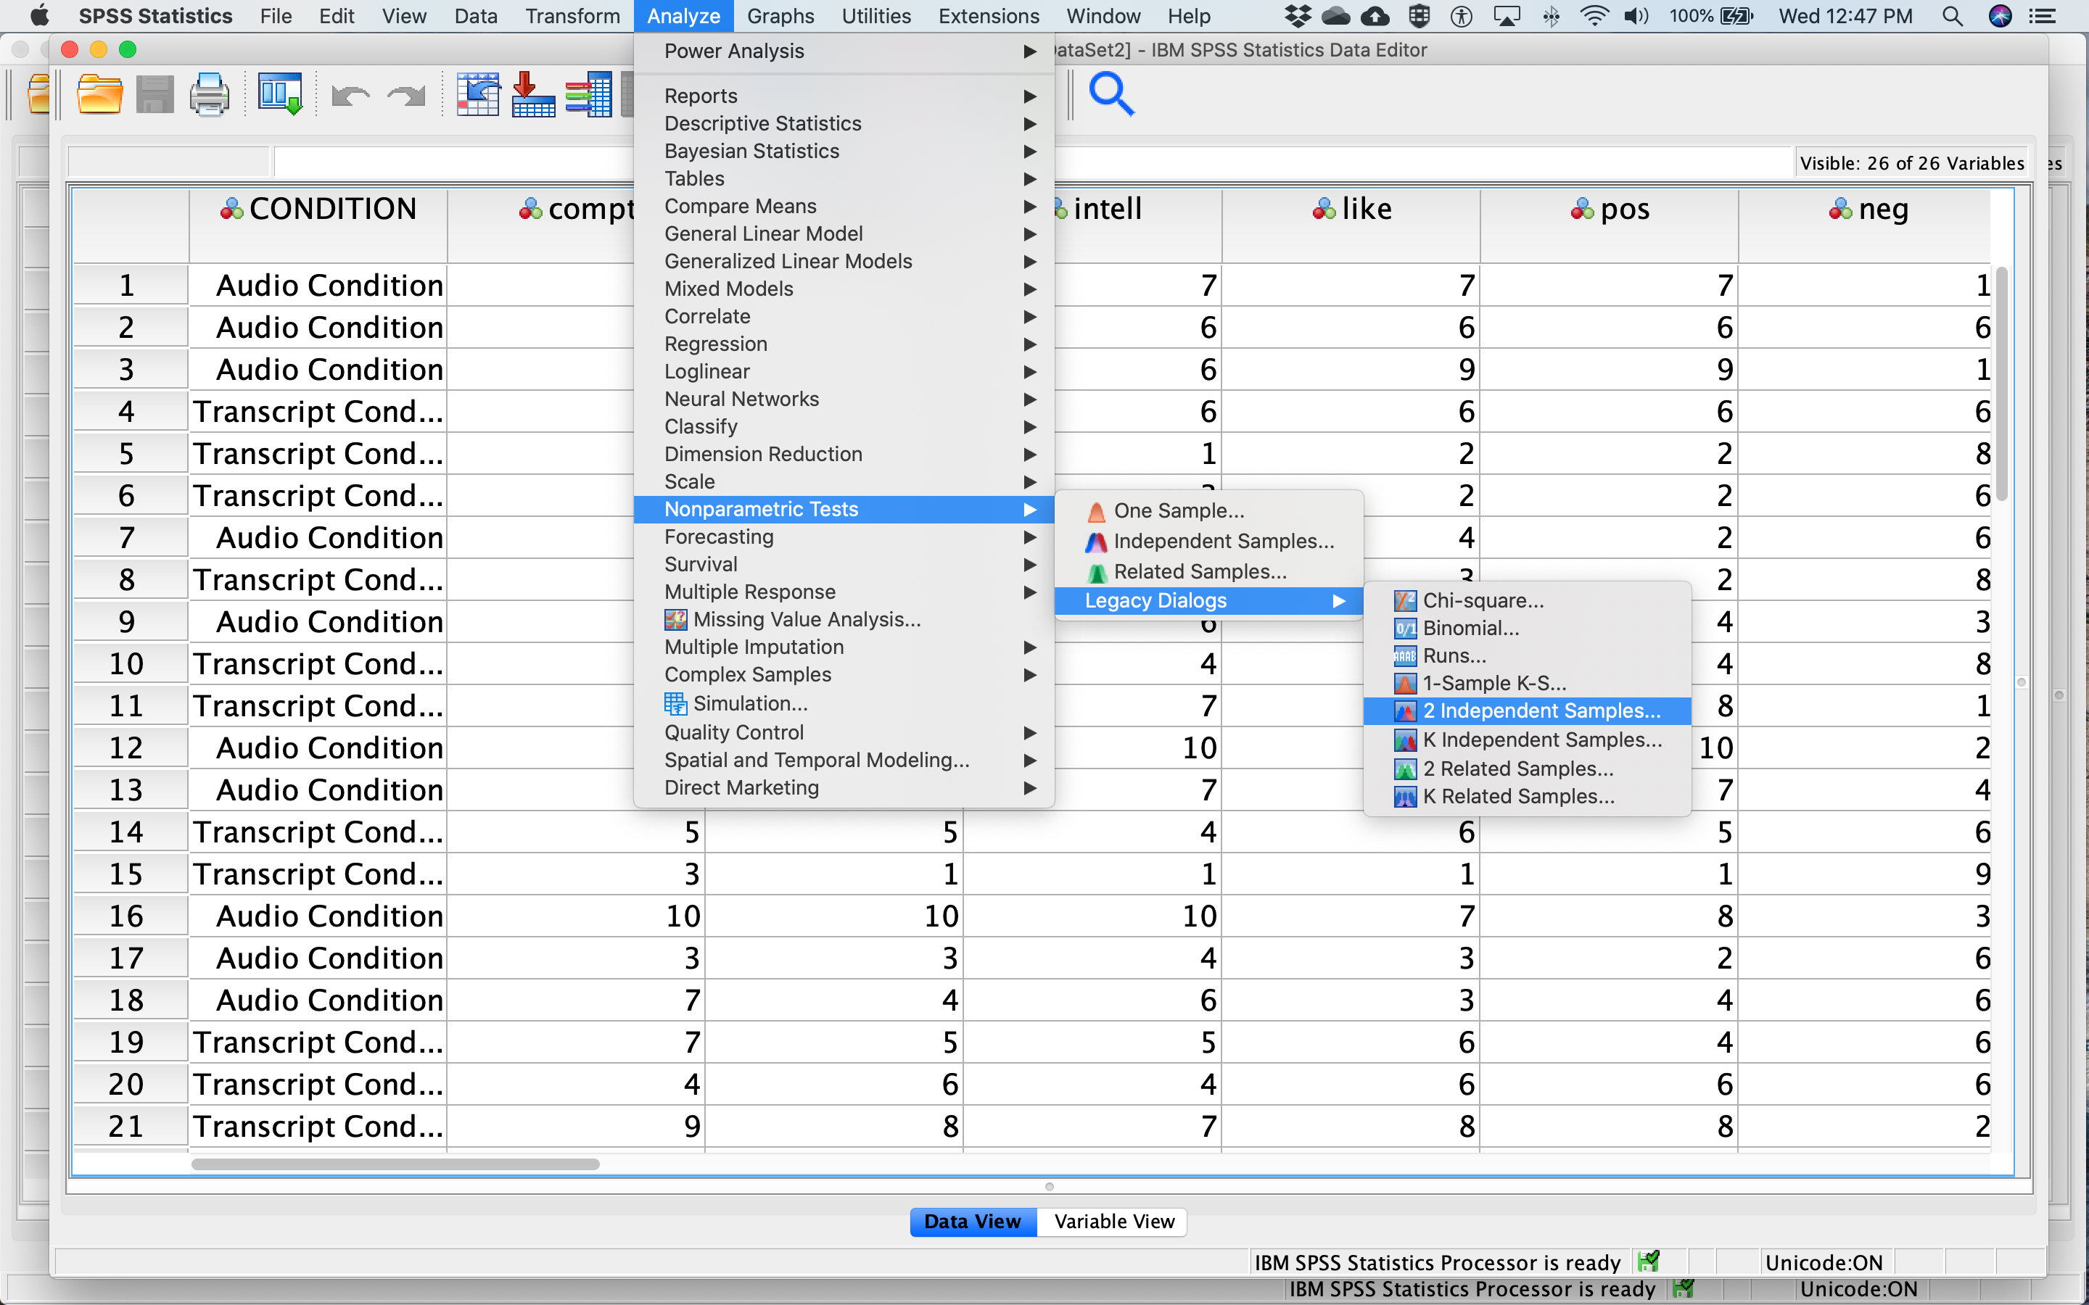Click the Visible: 26 of 26 Variables text
This screenshot has height=1305, width=2089.
click(x=1911, y=163)
